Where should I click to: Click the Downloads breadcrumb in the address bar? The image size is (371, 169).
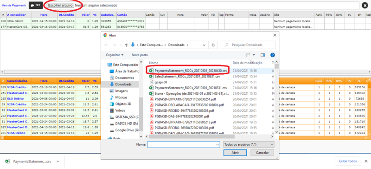tap(176, 45)
